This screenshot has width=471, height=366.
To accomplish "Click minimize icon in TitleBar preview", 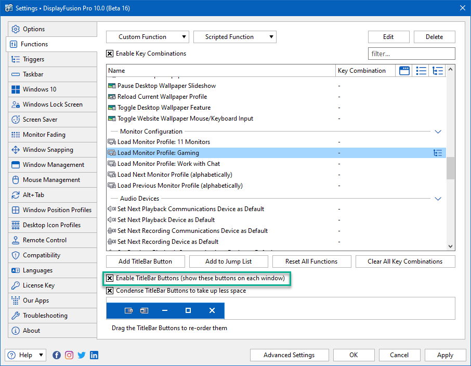I will coord(165,310).
